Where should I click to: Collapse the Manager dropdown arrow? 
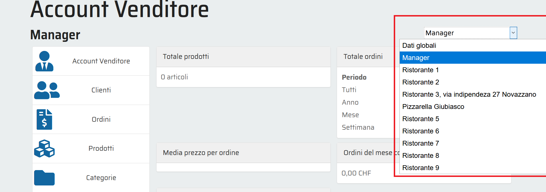coord(513,33)
